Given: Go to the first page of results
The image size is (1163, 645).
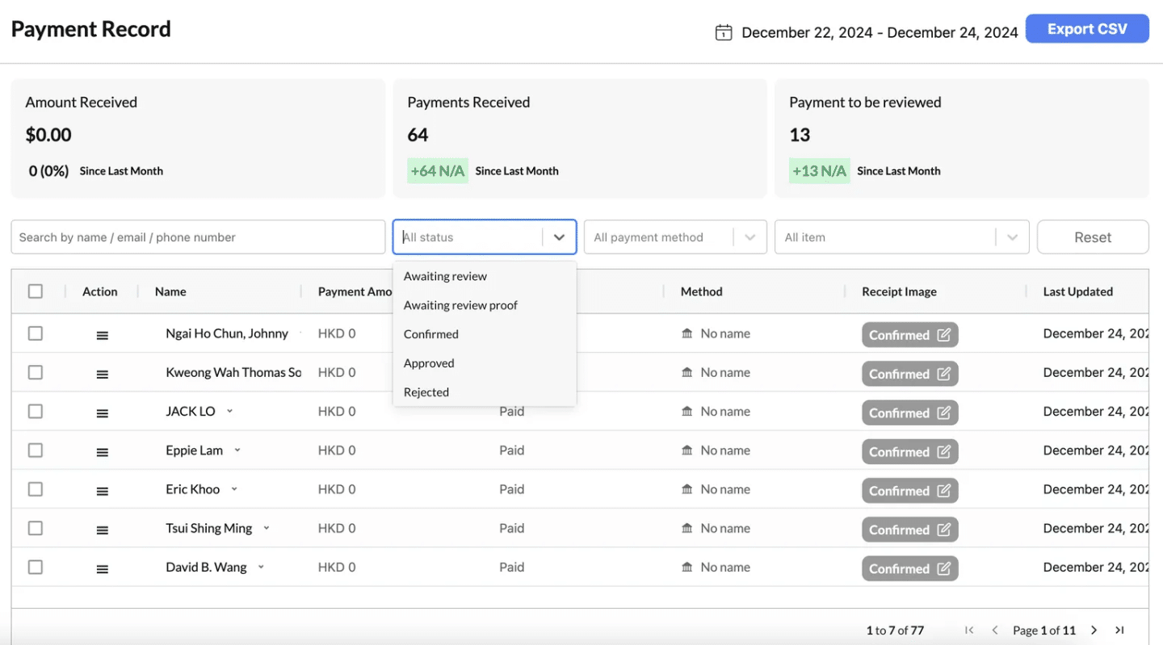Looking at the screenshot, I should [x=969, y=630].
